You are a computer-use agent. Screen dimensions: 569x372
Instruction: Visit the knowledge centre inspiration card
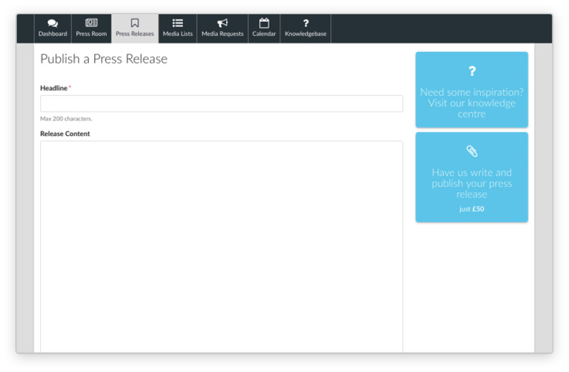coord(472,89)
